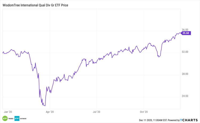Viewport: 200px width, 123px height.
Task: Click the word 'TRENDS' beside green logo
Action: (10, 118)
